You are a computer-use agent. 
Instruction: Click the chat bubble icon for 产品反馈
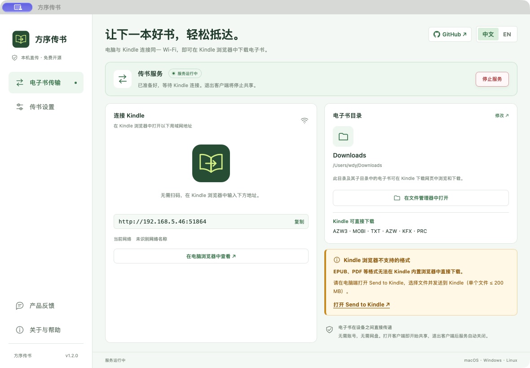click(x=20, y=306)
